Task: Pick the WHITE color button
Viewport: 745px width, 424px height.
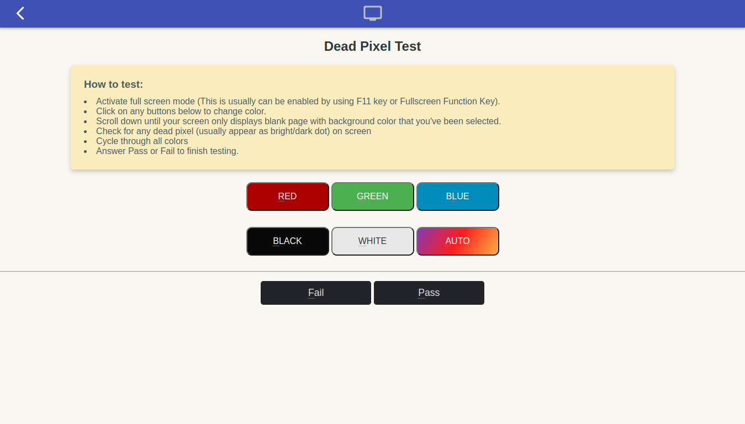Action: pyautogui.click(x=373, y=241)
